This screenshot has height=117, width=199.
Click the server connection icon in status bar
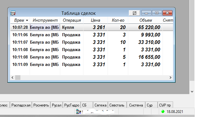78,111
